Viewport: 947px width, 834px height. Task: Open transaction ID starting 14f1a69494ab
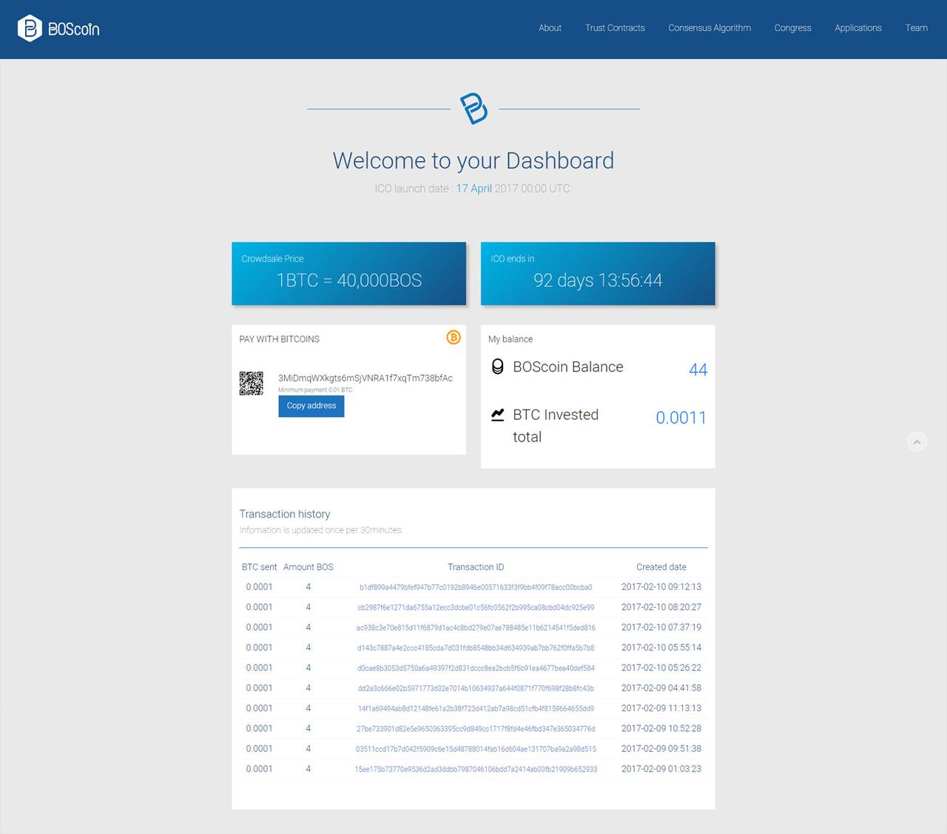pos(476,708)
